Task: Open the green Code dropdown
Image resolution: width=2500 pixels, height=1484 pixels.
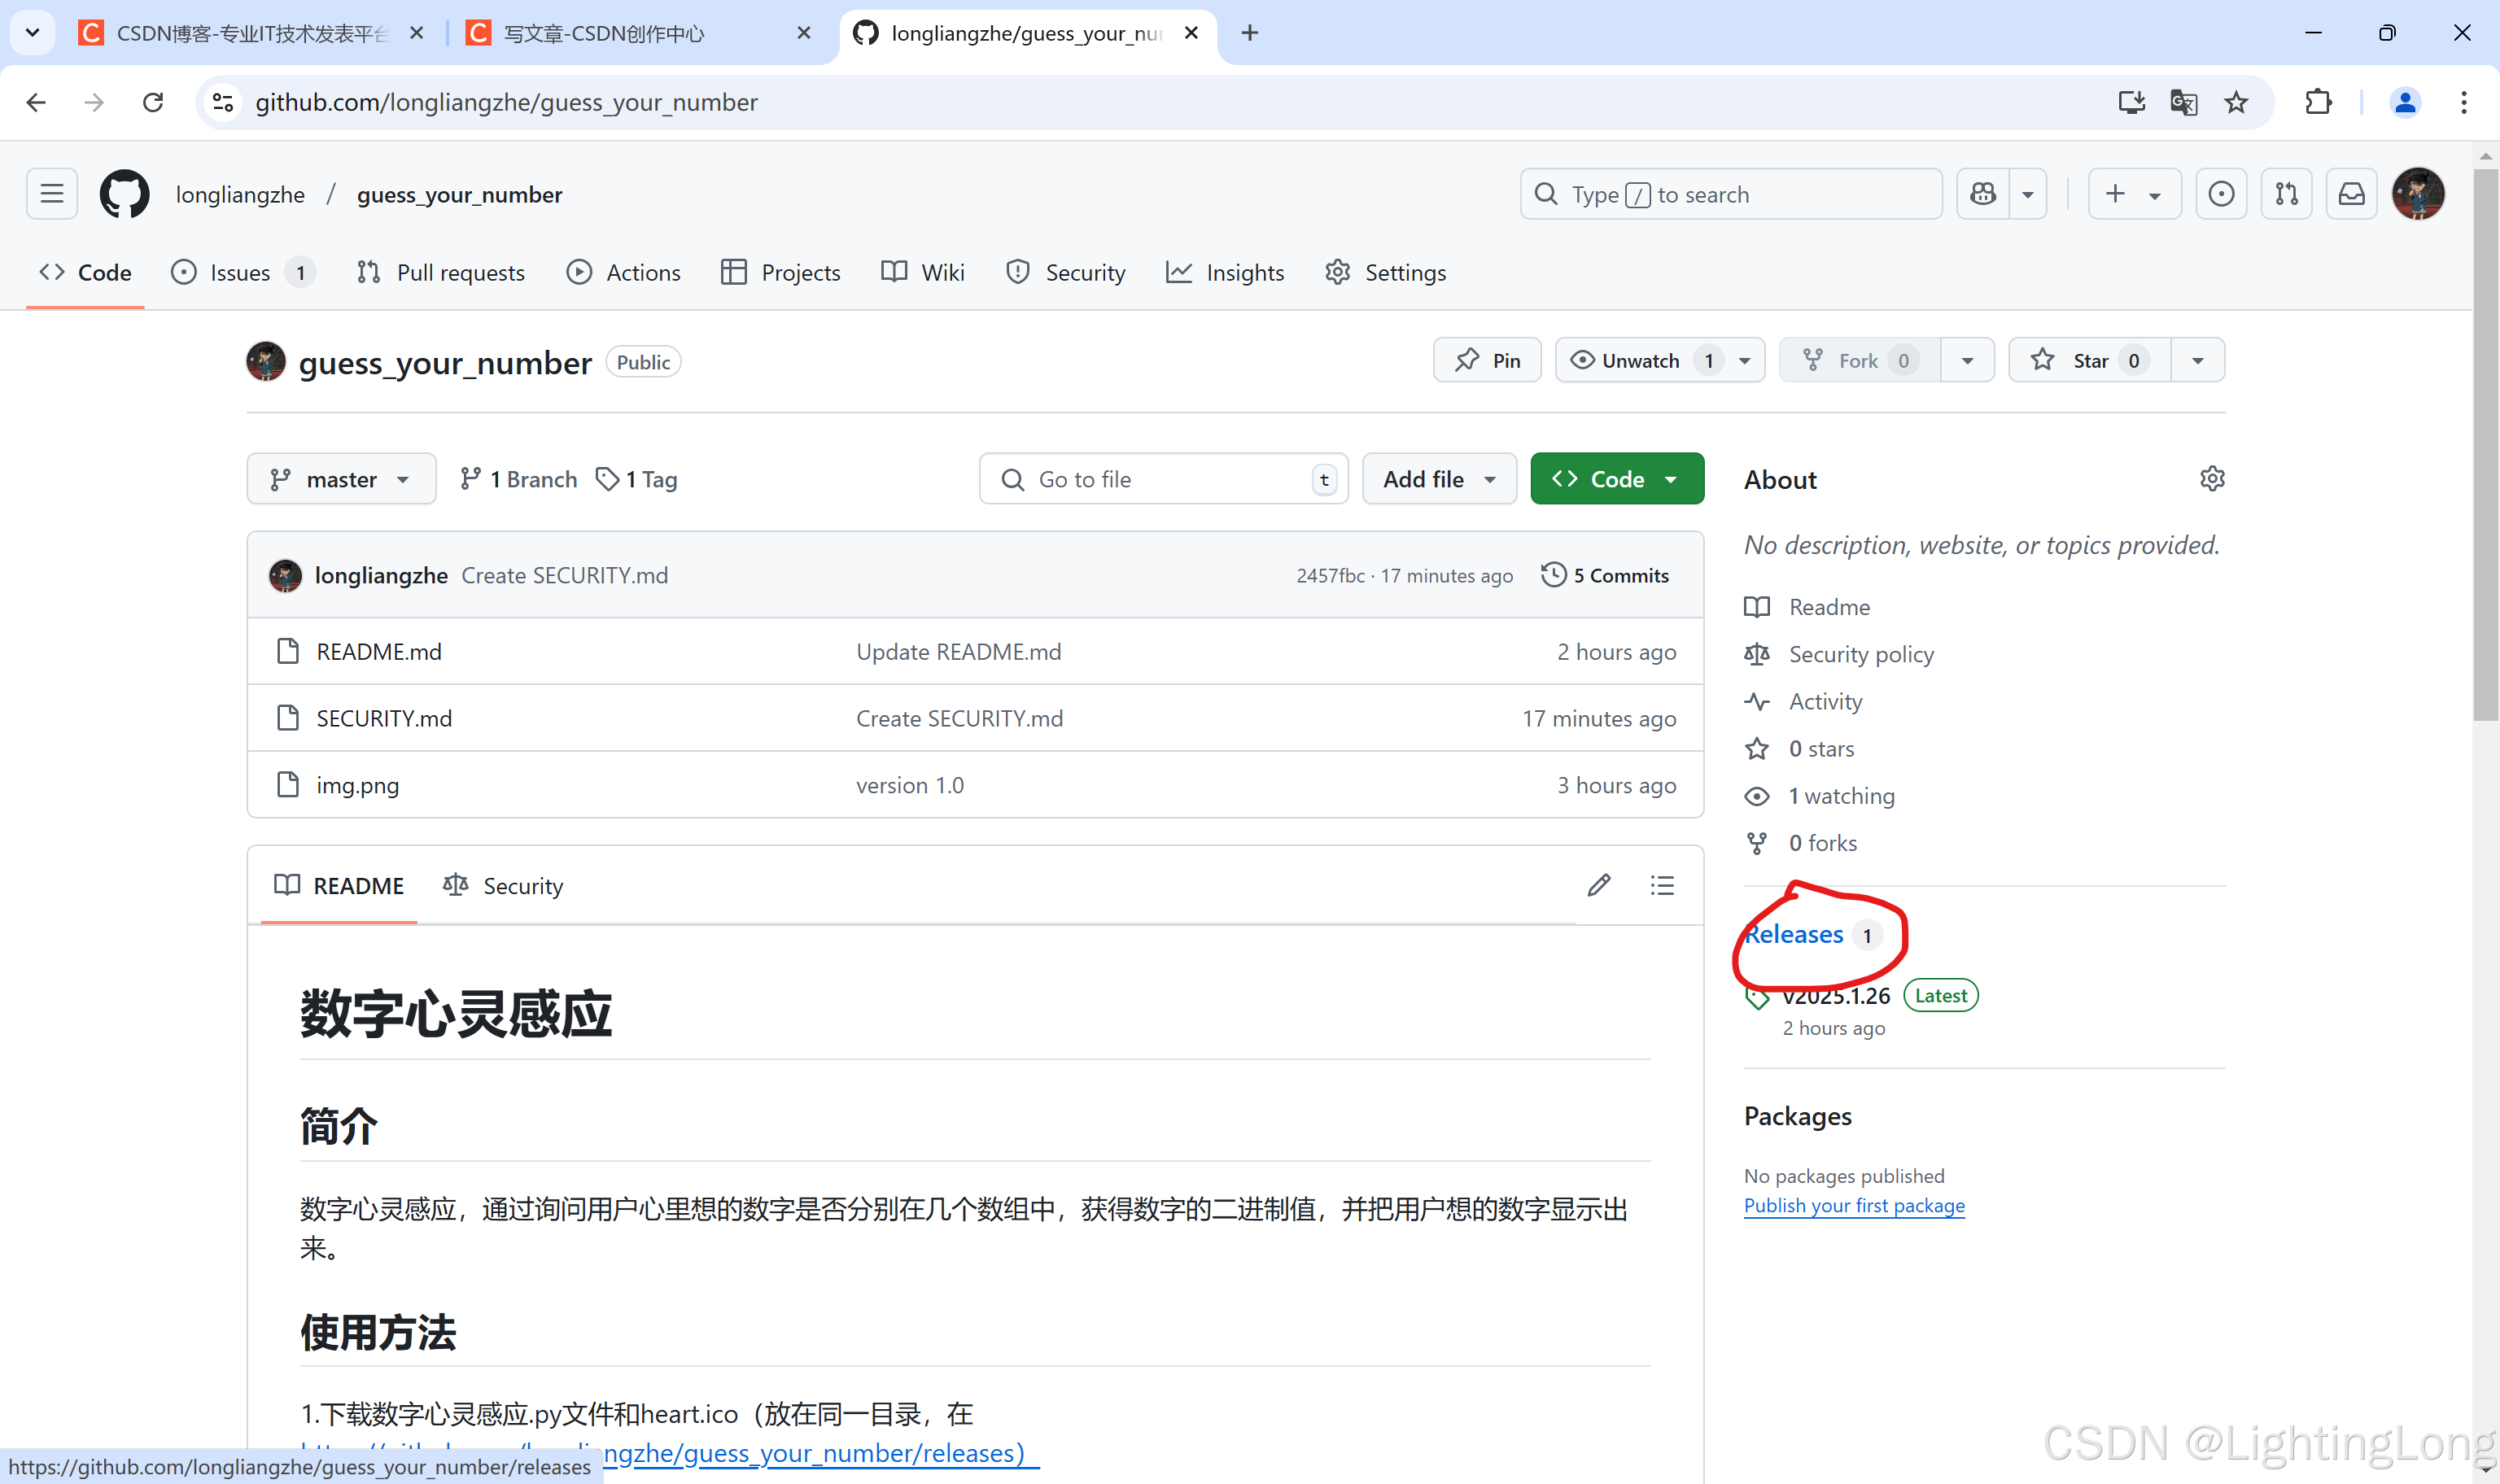Action: click(x=1616, y=480)
